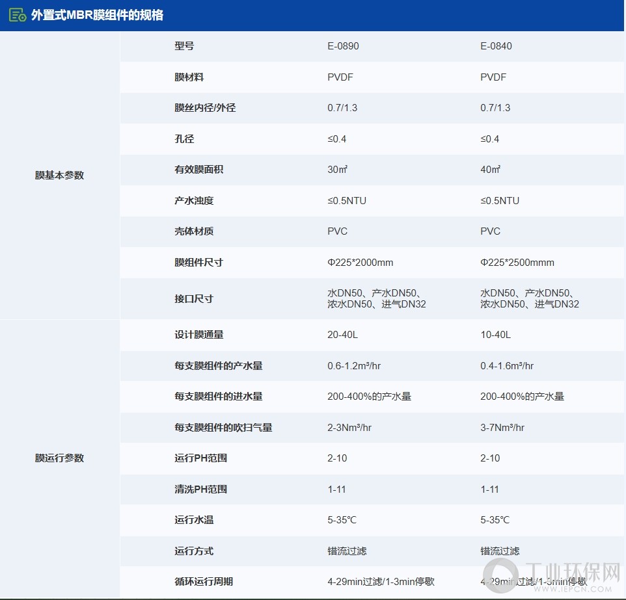
Task: Click the 膜丝内径/外径 row label
Action: [x=205, y=108]
